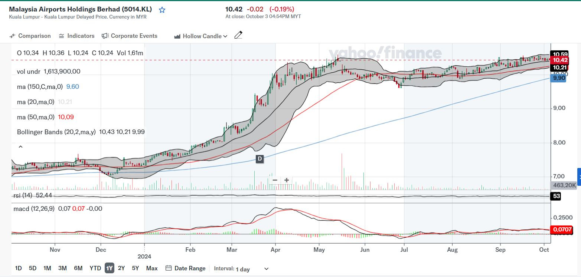Select the 5D time range
The height and width of the screenshot is (277, 581).
[x=33, y=268]
